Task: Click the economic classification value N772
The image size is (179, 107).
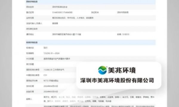Action: (x=51, y=81)
